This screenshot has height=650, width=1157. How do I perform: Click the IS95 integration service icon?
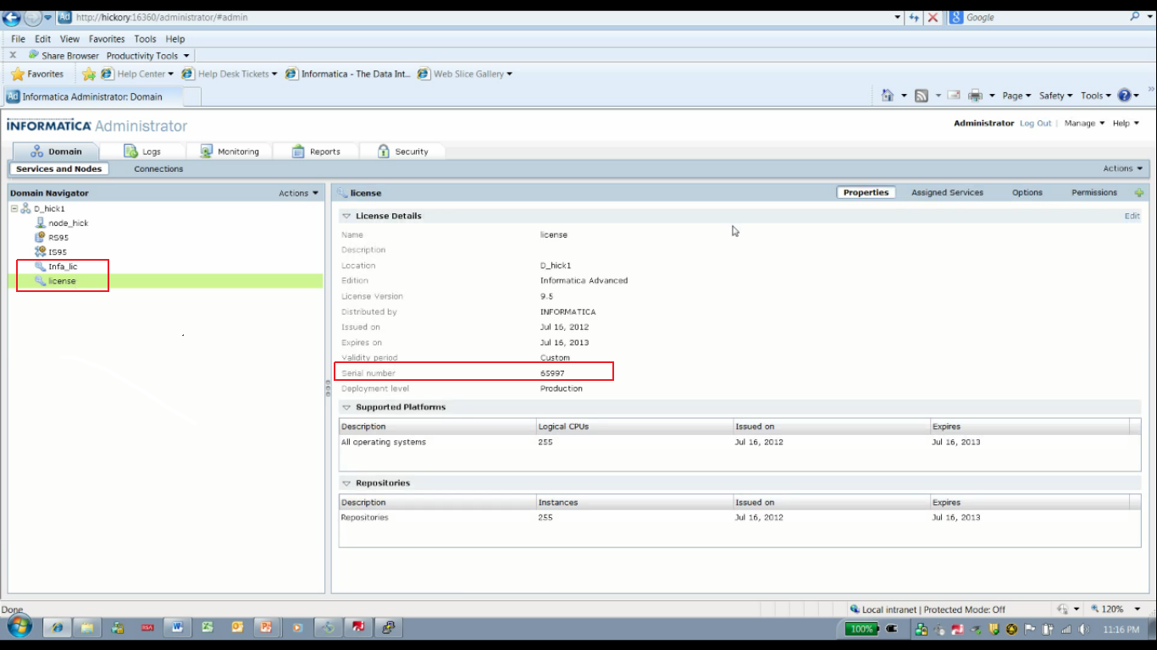(40, 251)
